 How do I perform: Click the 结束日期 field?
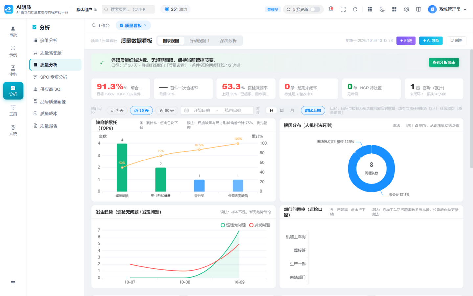pyautogui.click(x=233, y=111)
